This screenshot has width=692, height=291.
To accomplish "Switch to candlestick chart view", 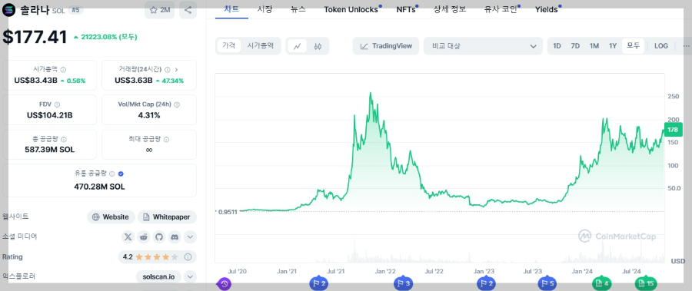I will click(x=318, y=46).
